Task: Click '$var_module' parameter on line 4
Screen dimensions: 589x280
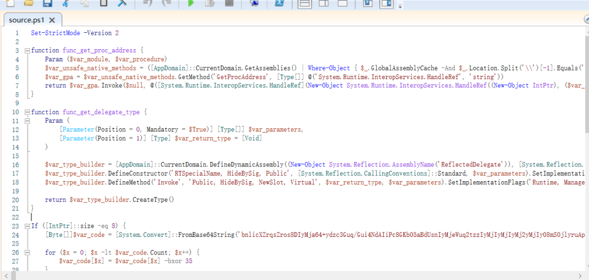Action: pos(88,59)
